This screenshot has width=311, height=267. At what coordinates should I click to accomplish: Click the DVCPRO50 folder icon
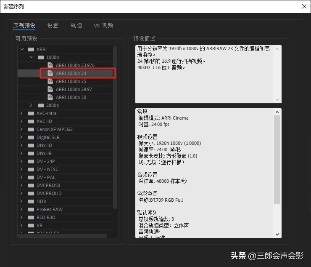31,185
